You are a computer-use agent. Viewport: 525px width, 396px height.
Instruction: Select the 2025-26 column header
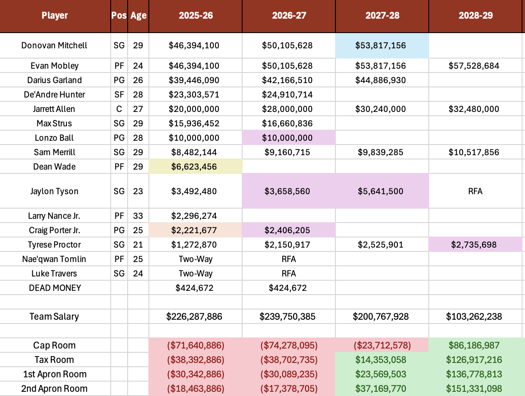pos(195,16)
